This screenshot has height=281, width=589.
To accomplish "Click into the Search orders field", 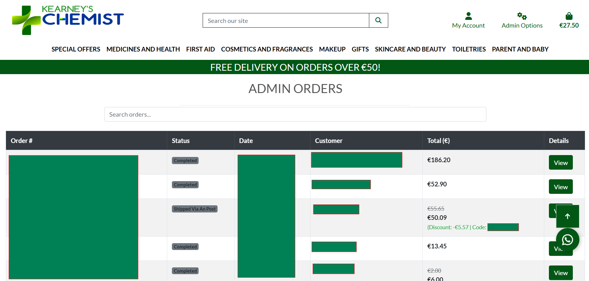I will [x=295, y=114].
